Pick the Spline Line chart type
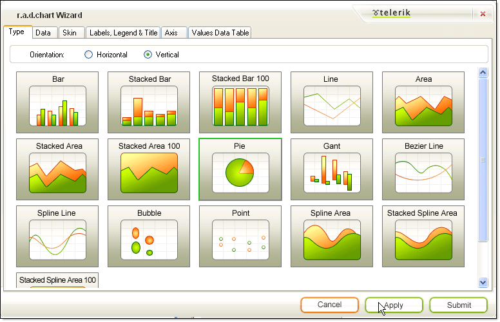This screenshot has width=500, height=322. [x=57, y=236]
